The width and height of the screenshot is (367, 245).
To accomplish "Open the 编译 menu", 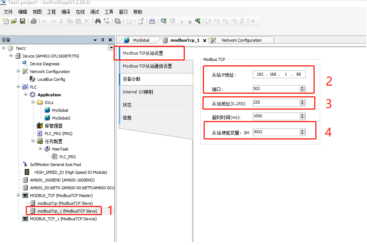I will pos(66,12).
